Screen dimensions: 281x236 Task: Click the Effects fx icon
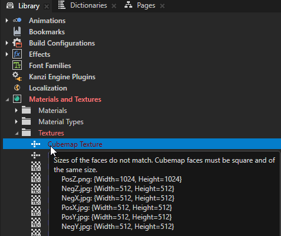coord(17,54)
